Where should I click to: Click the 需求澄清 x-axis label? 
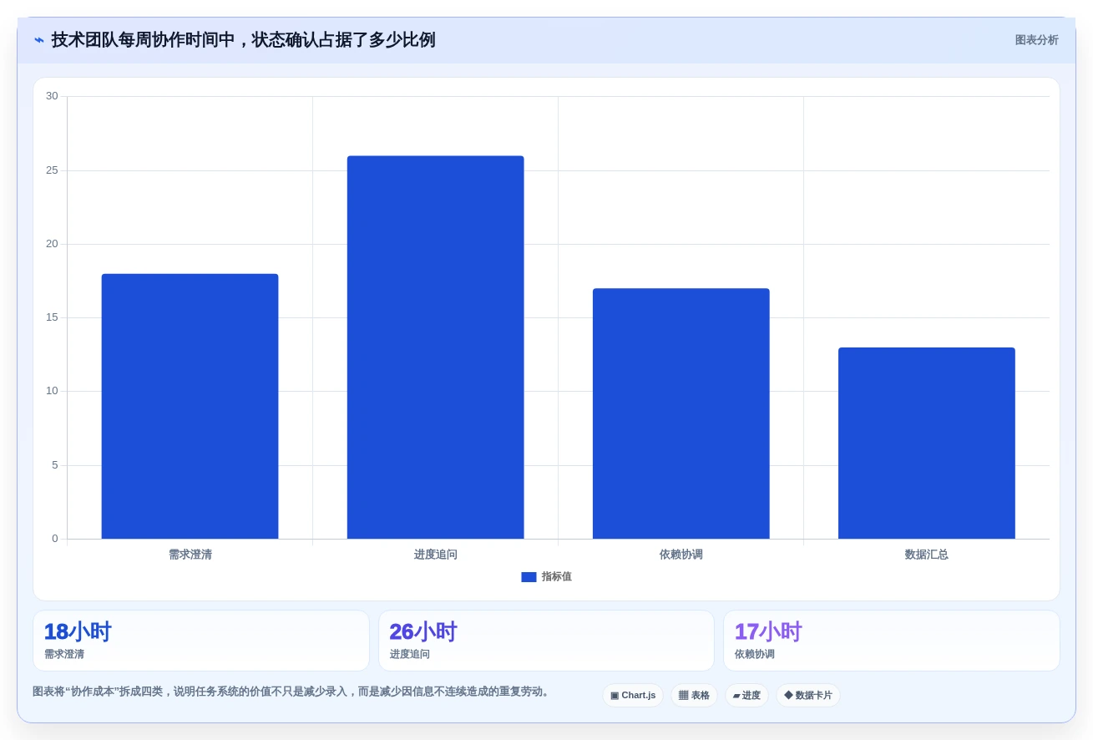click(190, 555)
